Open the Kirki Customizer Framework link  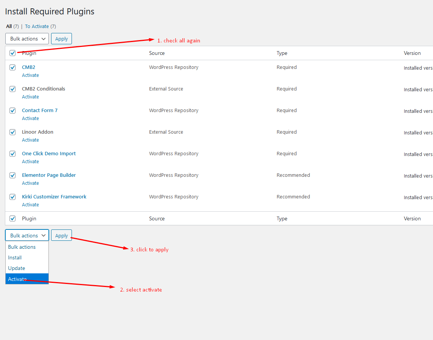[54, 197]
